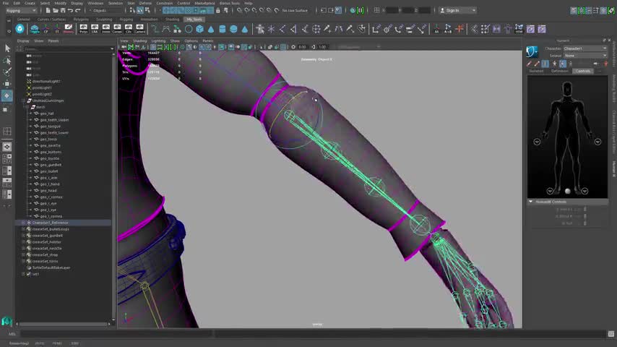617x347 pixels.
Task: Switch to the Sculpting shelf tab
Action: pos(105,20)
